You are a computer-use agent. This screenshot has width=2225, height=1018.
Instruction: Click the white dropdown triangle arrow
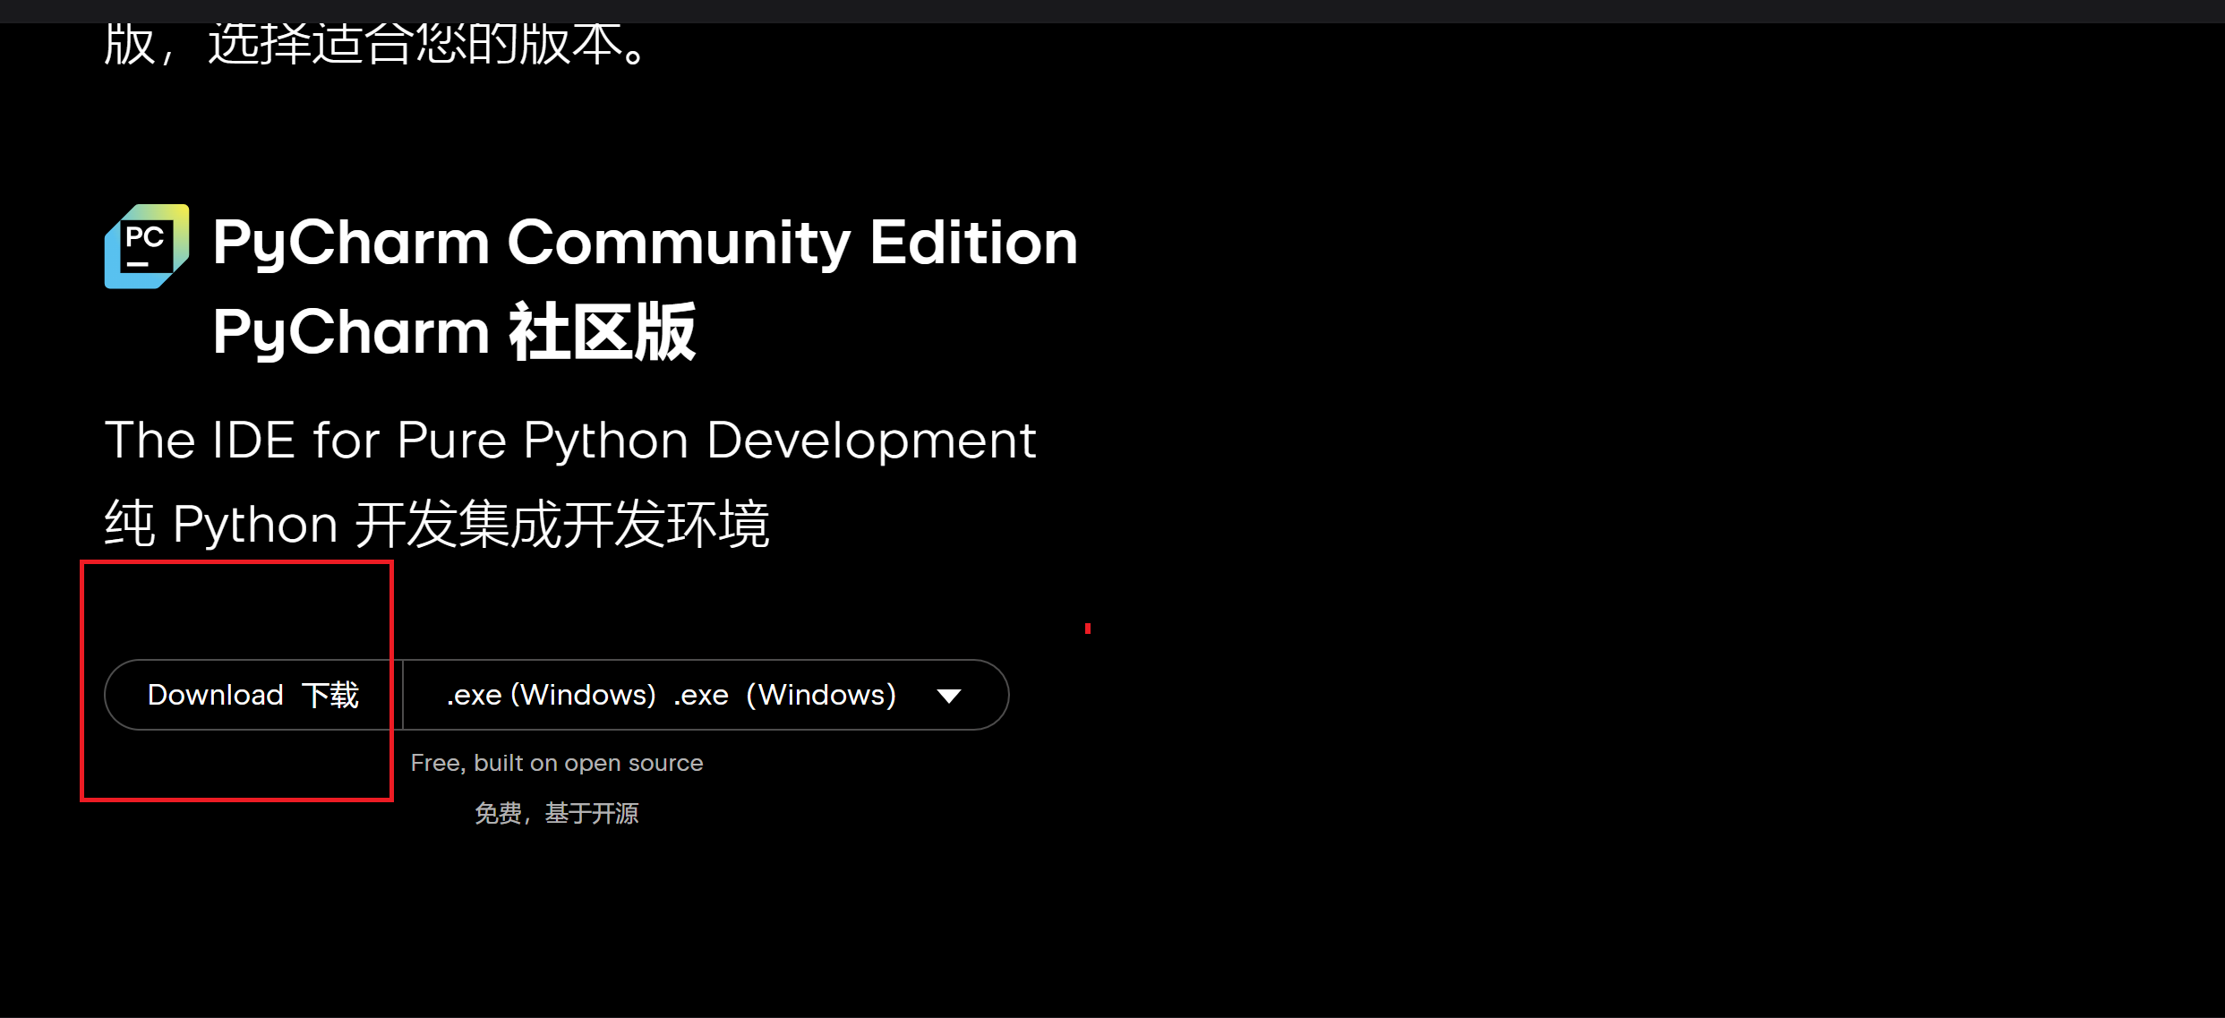[x=948, y=696]
